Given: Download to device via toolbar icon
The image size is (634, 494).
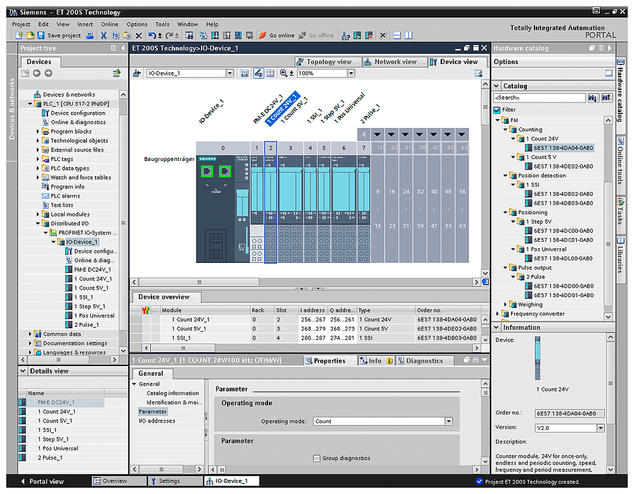Looking at the screenshot, I should 216,35.
